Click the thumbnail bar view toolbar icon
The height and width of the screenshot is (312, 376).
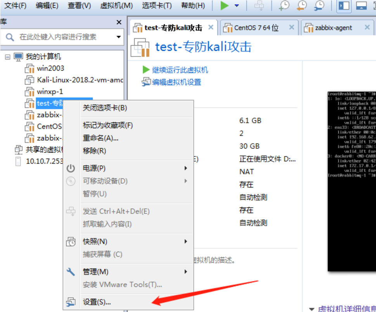point(361,5)
